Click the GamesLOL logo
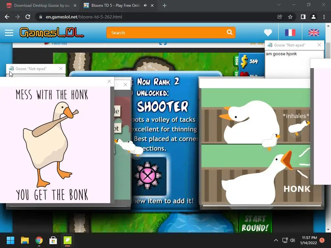The height and width of the screenshot is (248, 331). coord(52,33)
